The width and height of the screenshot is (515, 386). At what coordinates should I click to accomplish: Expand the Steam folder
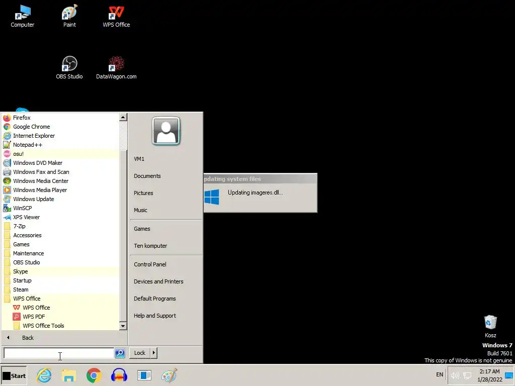20,289
